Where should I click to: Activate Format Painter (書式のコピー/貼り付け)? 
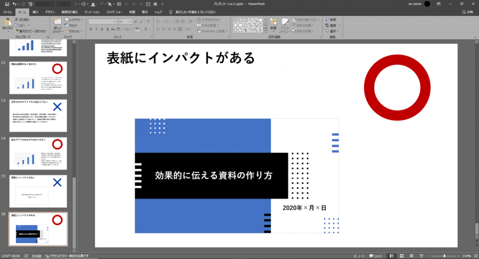(30, 31)
